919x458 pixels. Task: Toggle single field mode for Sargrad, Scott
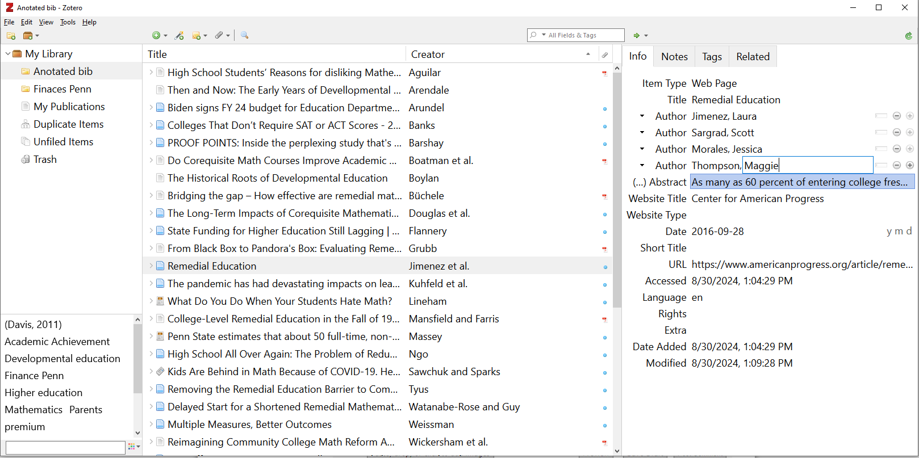click(881, 132)
